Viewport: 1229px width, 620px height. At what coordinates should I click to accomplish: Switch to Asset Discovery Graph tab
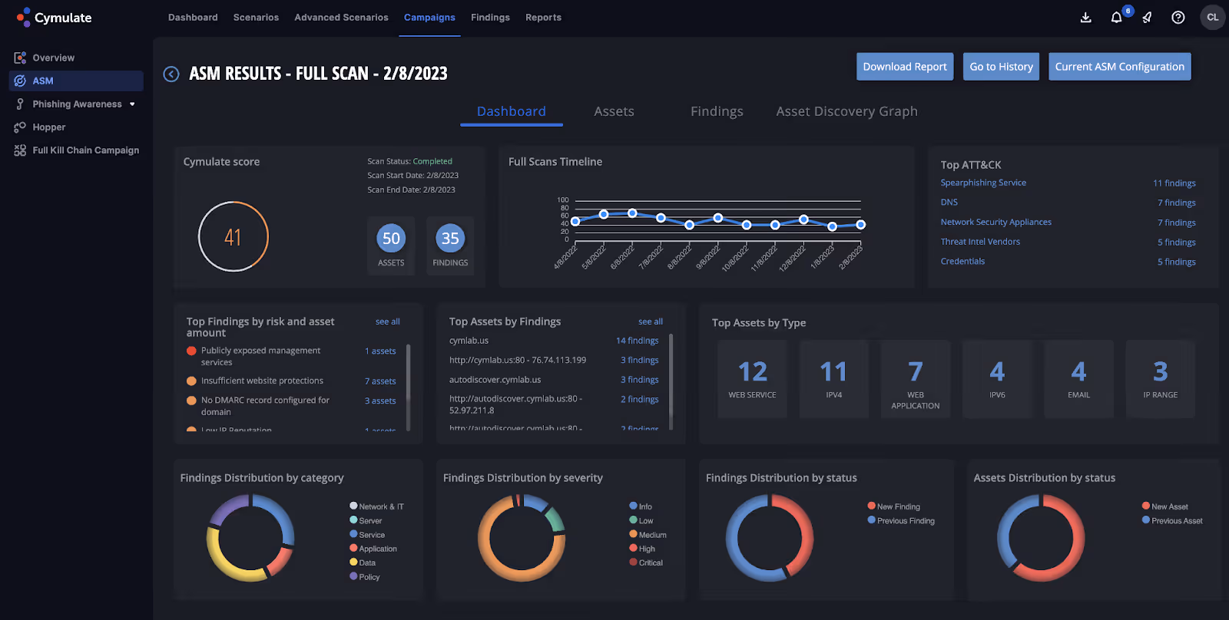846,111
